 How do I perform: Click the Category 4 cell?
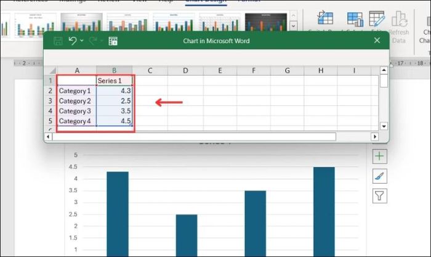point(77,121)
